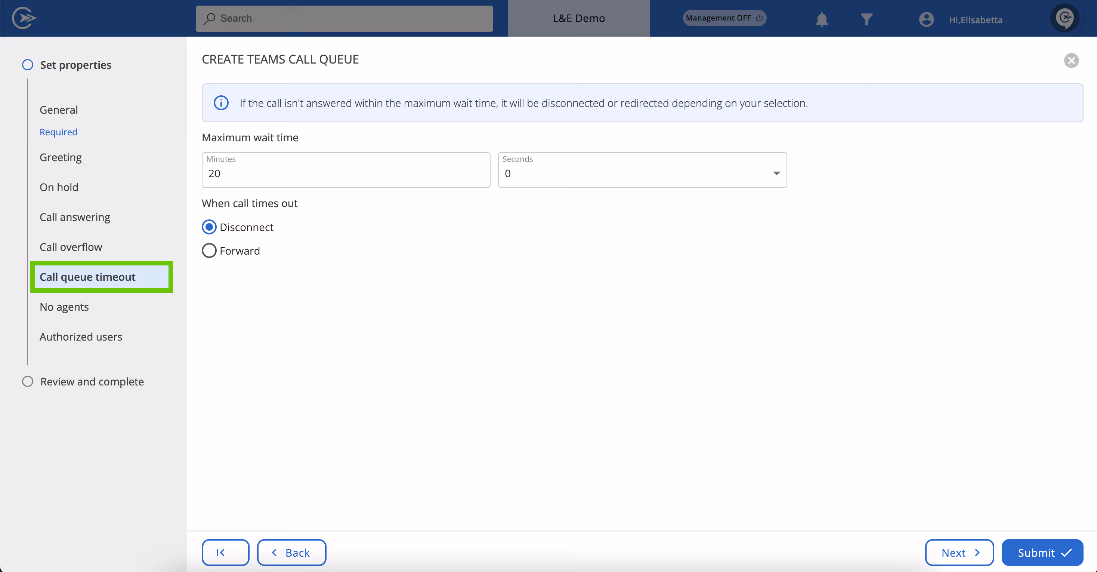This screenshot has width=1097, height=572.
Task: Click the app logo in top-left corner
Action: coord(24,18)
